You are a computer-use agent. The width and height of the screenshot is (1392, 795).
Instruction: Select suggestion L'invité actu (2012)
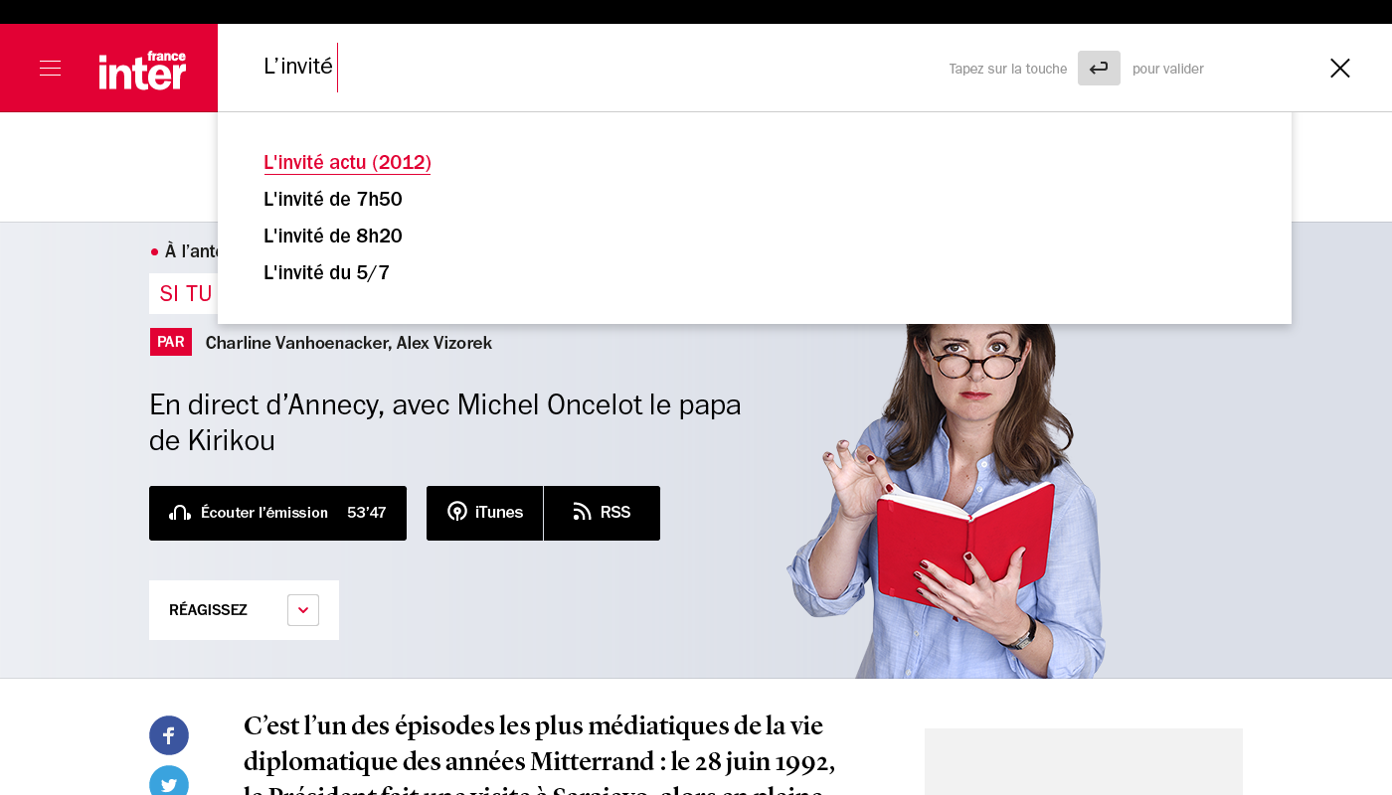[347, 162]
